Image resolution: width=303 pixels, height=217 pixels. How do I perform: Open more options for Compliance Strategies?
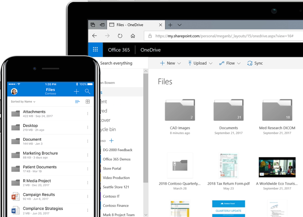(x=88, y=210)
